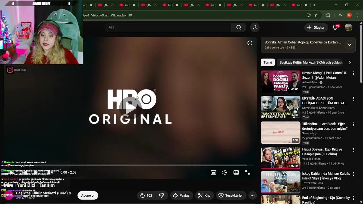
Task: Click Kriminella ve Kriminella v2 channel name
Action: click(x=319, y=108)
